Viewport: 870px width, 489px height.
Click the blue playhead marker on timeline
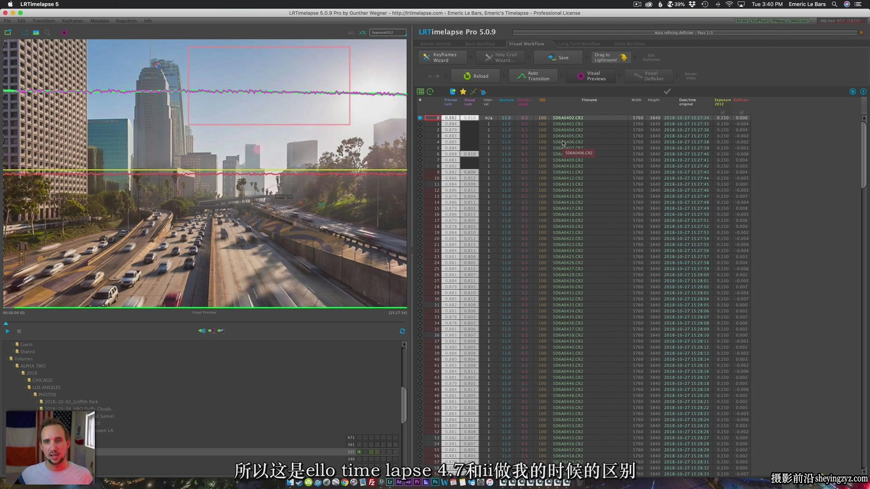[x=6, y=323]
